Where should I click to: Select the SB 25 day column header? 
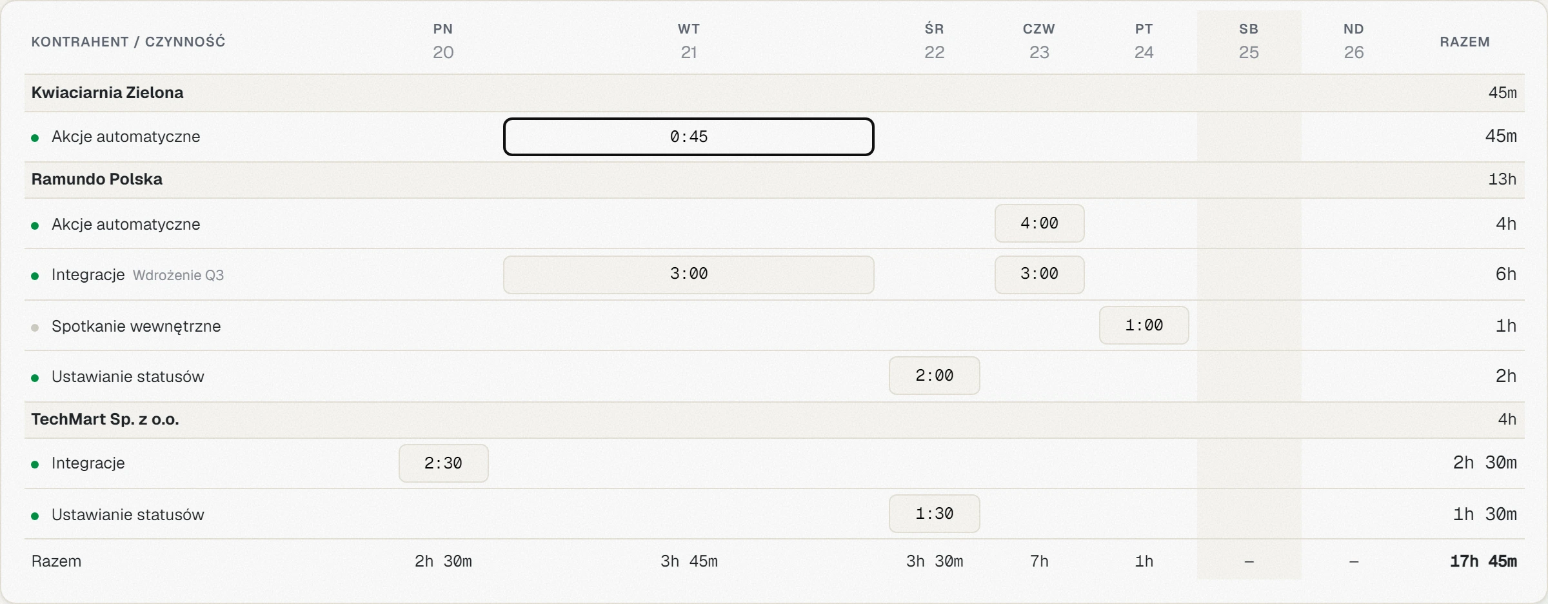(x=1249, y=41)
